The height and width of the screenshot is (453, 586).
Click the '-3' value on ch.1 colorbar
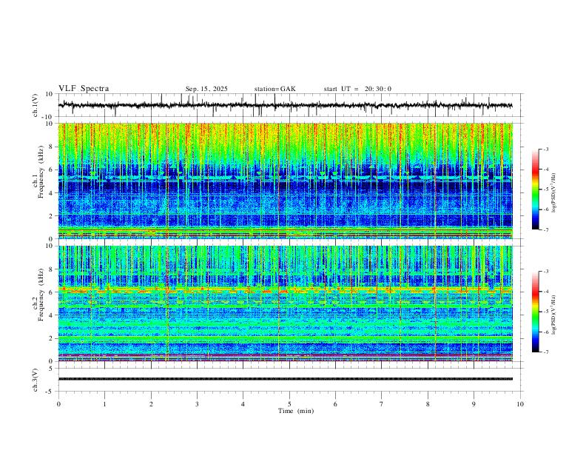(x=545, y=149)
